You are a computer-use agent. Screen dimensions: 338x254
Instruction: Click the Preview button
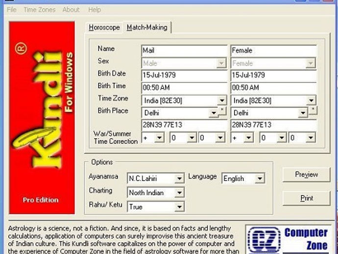tap(306, 175)
